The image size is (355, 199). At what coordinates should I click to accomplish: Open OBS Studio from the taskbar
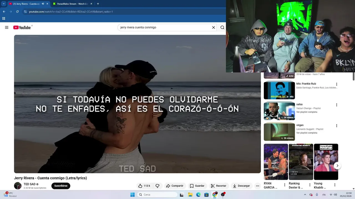click(223, 195)
